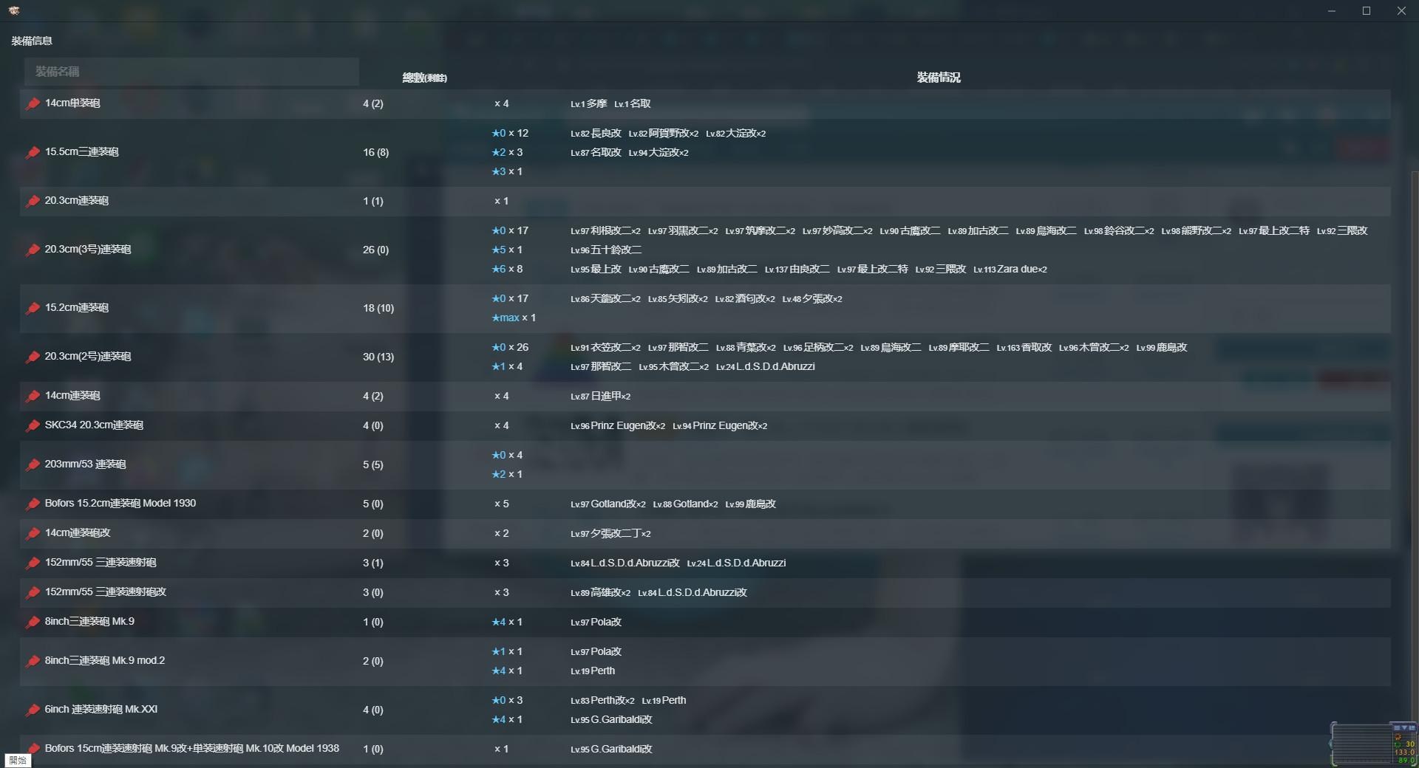Screen dimensions: 1419x768
Task: Click the 裝備情況 column header
Action: (937, 77)
